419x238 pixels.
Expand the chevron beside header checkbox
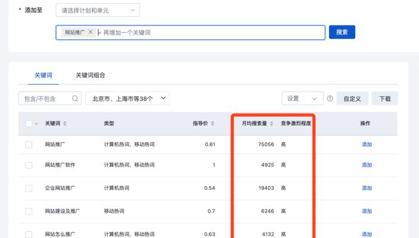(x=36, y=124)
